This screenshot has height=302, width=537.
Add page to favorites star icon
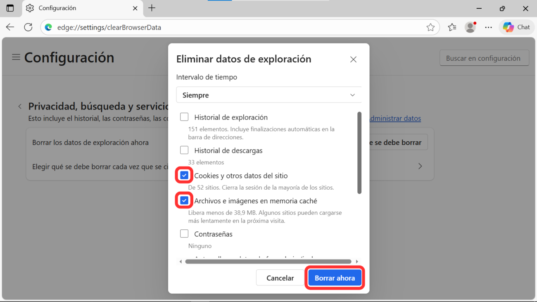click(430, 27)
